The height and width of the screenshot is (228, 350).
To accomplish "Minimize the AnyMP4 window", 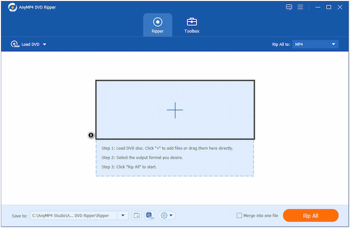I will (318, 8).
